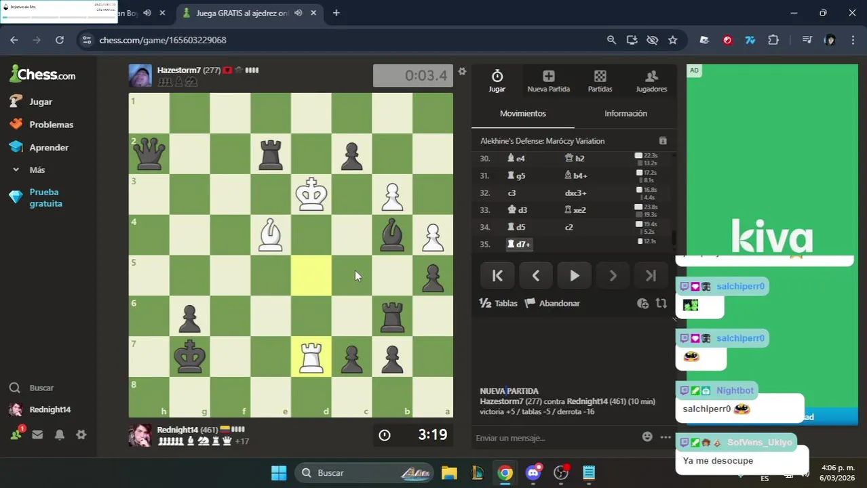Resign the game with Abandonar

point(552,303)
